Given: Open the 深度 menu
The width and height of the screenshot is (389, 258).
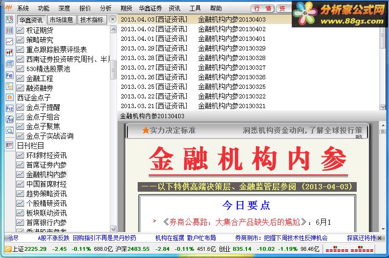Looking at the screenshot, I should 64,9.
